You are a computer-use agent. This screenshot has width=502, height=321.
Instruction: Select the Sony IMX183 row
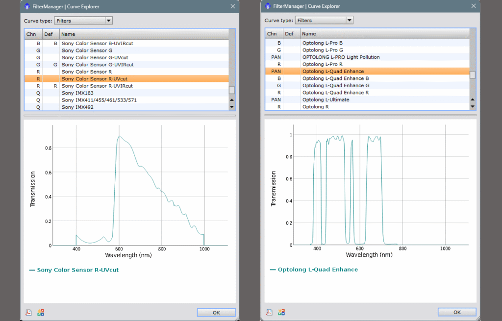click(x=127, y=93)
